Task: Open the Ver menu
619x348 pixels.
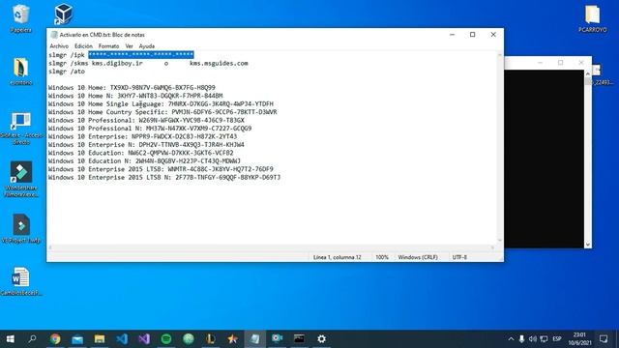Action: click(129, 46)
